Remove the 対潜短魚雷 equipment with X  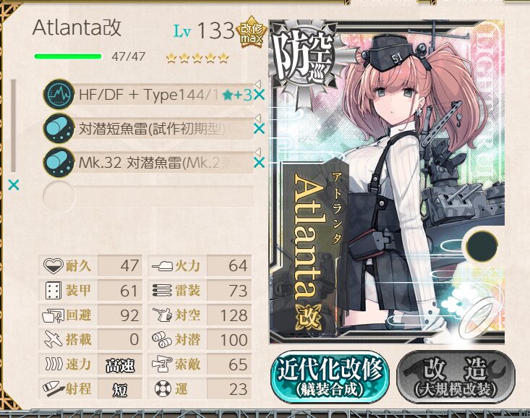(259, 129)
